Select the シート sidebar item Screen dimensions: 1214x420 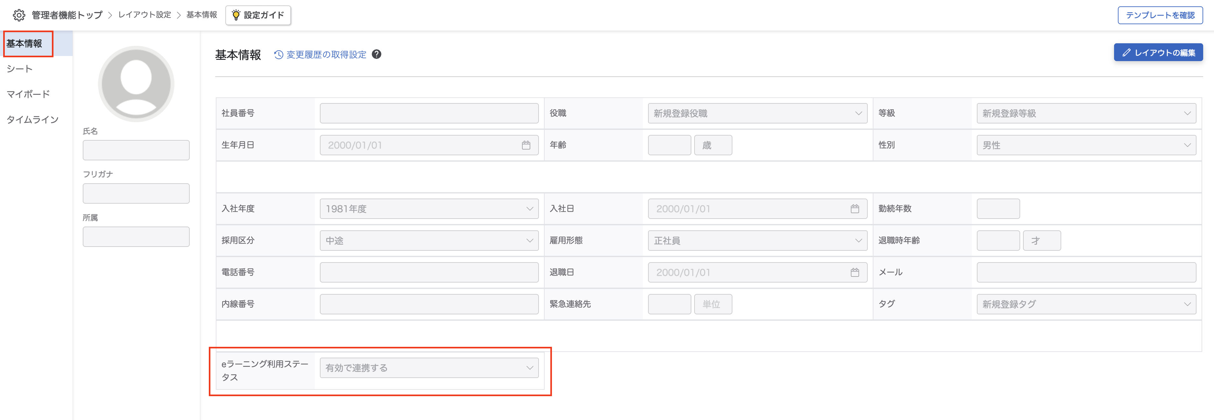pyautogui.click(x=20, y=69)
